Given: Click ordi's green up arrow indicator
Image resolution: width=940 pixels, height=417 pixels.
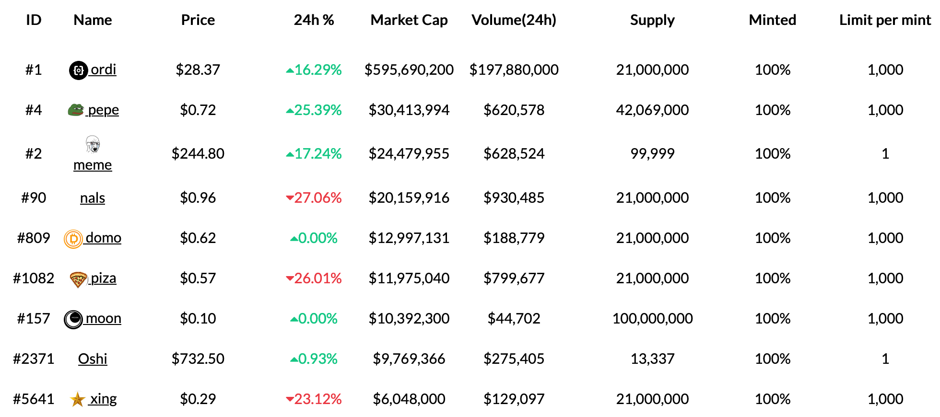Looking at the screenshot, I should pos(290,70).
